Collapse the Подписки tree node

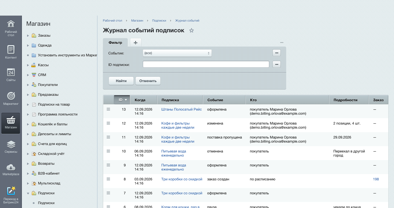tap(28, 193)
